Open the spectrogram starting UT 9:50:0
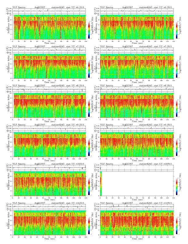The height and width of the screenshot is (244, 188). pos(137,144)
